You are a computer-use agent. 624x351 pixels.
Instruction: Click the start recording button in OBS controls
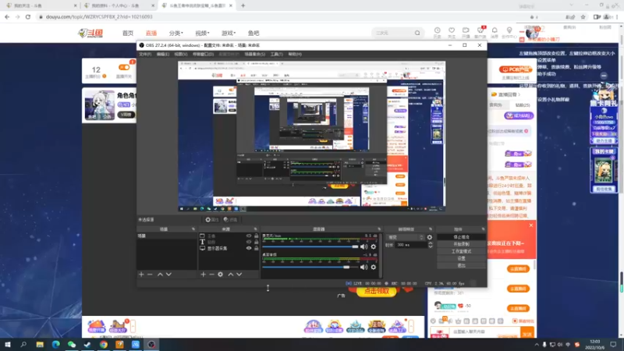[461, 244]
